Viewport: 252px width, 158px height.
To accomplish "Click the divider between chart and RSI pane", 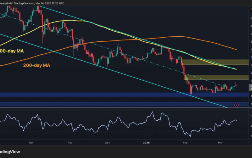I will pos(126,108).
